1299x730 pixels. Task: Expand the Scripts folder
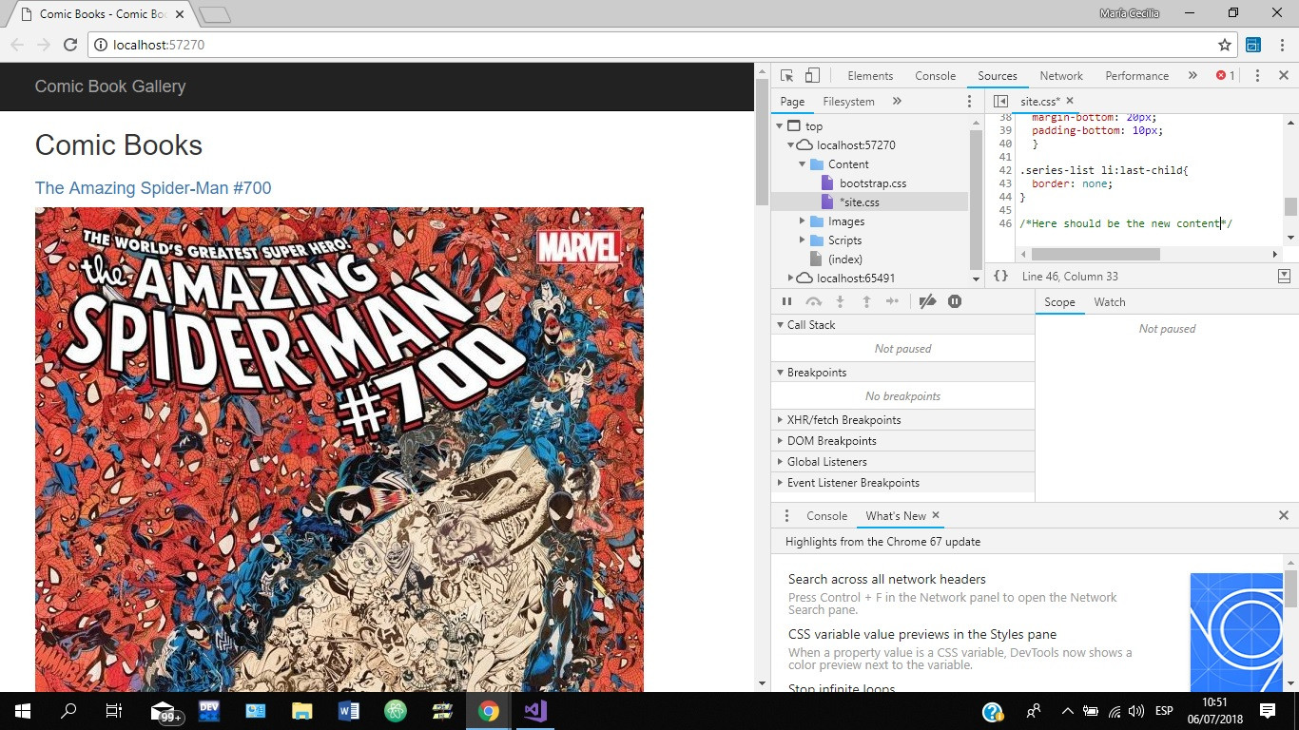point(803,240)
